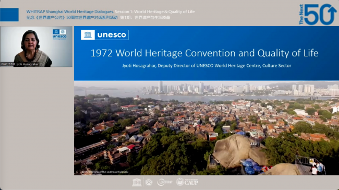Click the slide title about 1972 Convention
The width and height of the screenshot is (339, 190).
pyautogui.click(x=204, y=53)
